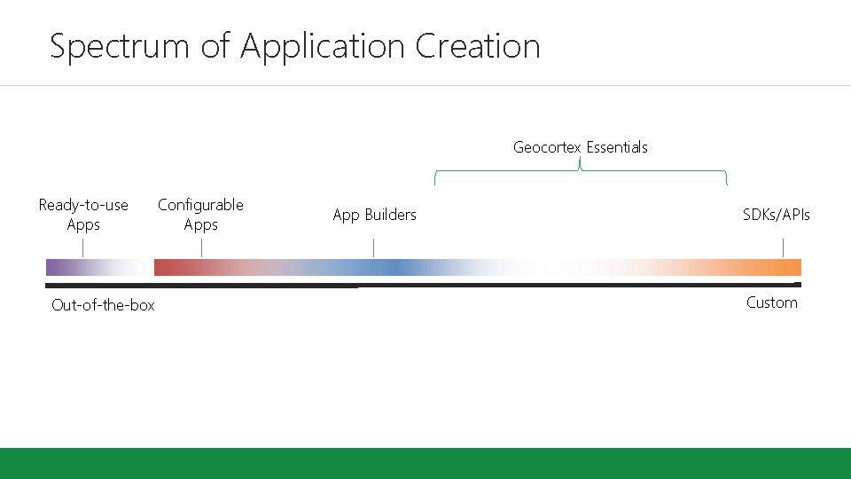Click the 'Geocortex Essentials' label
851x479 pixels.
580,147
